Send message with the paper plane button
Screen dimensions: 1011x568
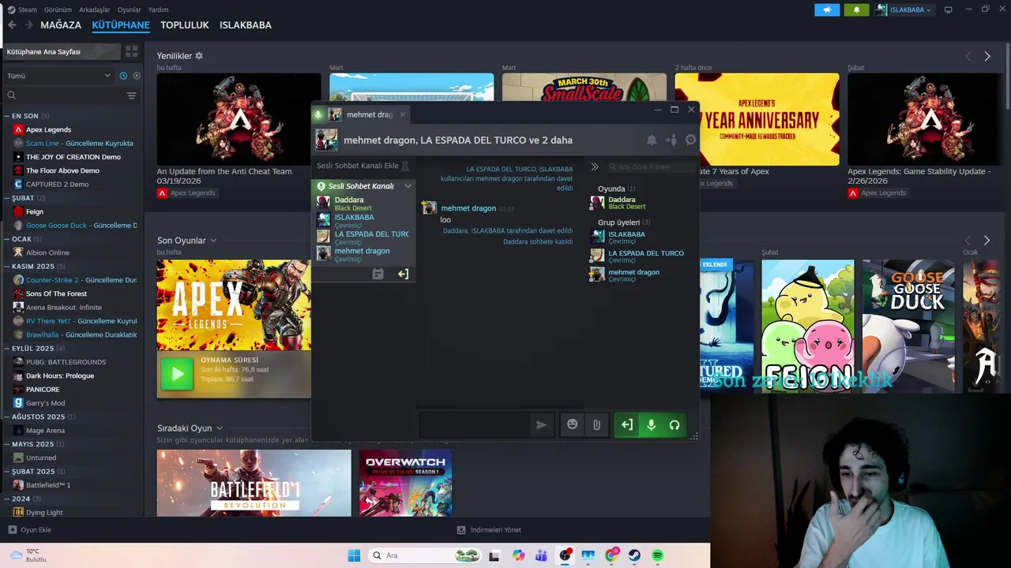tap(542, 424)
